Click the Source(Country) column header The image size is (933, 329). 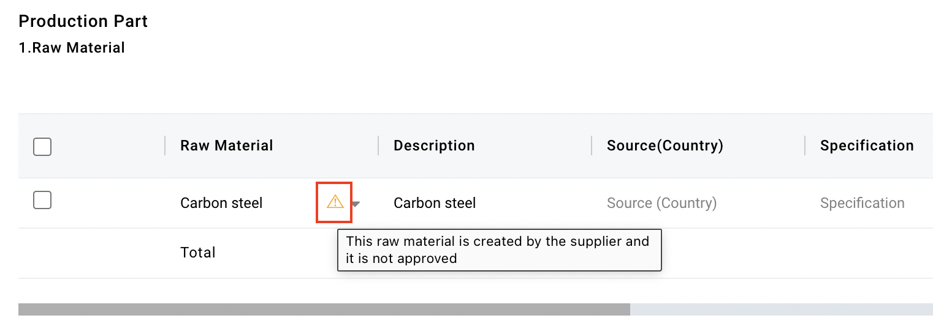point(665,146)
